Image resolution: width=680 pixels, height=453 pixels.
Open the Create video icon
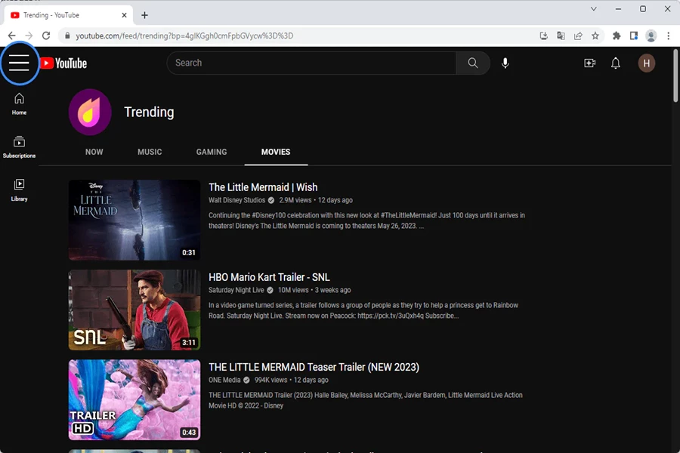click(590, 63)
